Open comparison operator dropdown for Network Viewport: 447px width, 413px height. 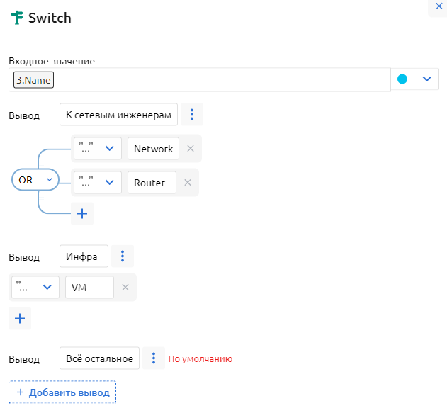[98, 149]
